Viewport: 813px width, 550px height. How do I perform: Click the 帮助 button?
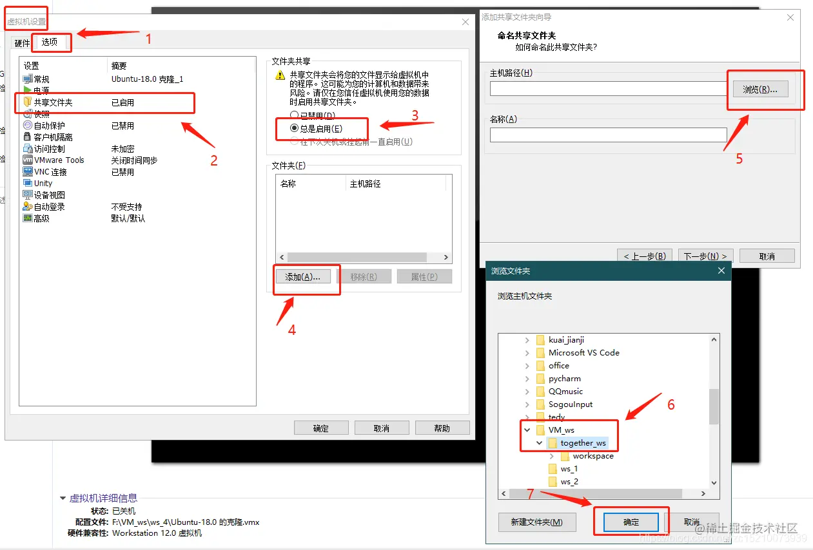pyautogui.click(x=442, y=428)
